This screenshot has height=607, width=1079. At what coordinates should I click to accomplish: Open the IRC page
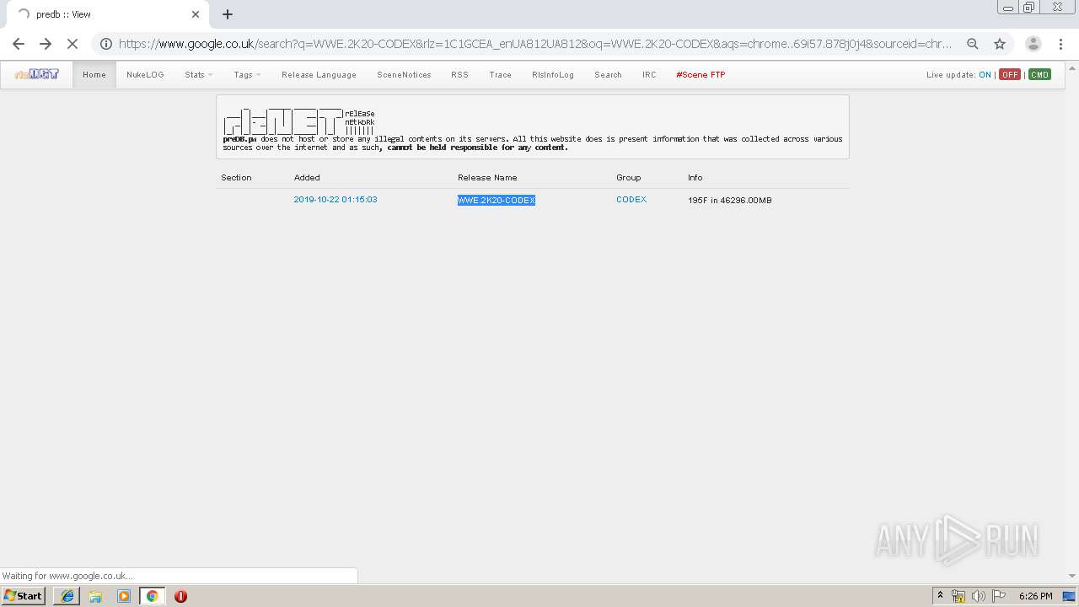pos(649,74)
